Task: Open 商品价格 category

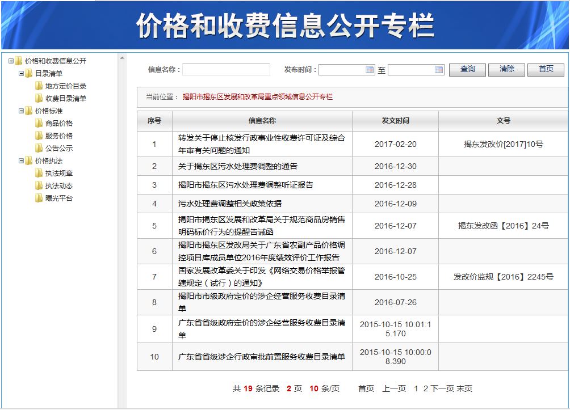Action: coord(59,124)
